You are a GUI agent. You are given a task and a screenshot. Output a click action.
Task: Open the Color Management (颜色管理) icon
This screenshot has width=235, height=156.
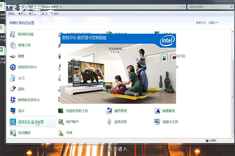109,111
